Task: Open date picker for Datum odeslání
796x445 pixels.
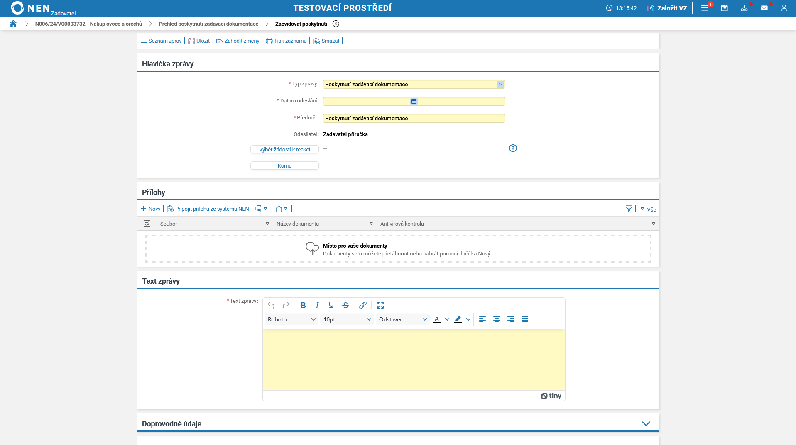Action: point(414,102)
